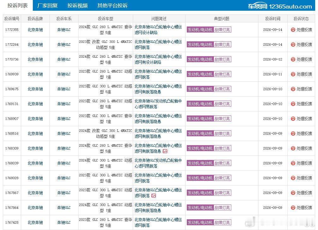Click status icon for complaint 1768907
The image size is (318, 230).
coord(293,118)
